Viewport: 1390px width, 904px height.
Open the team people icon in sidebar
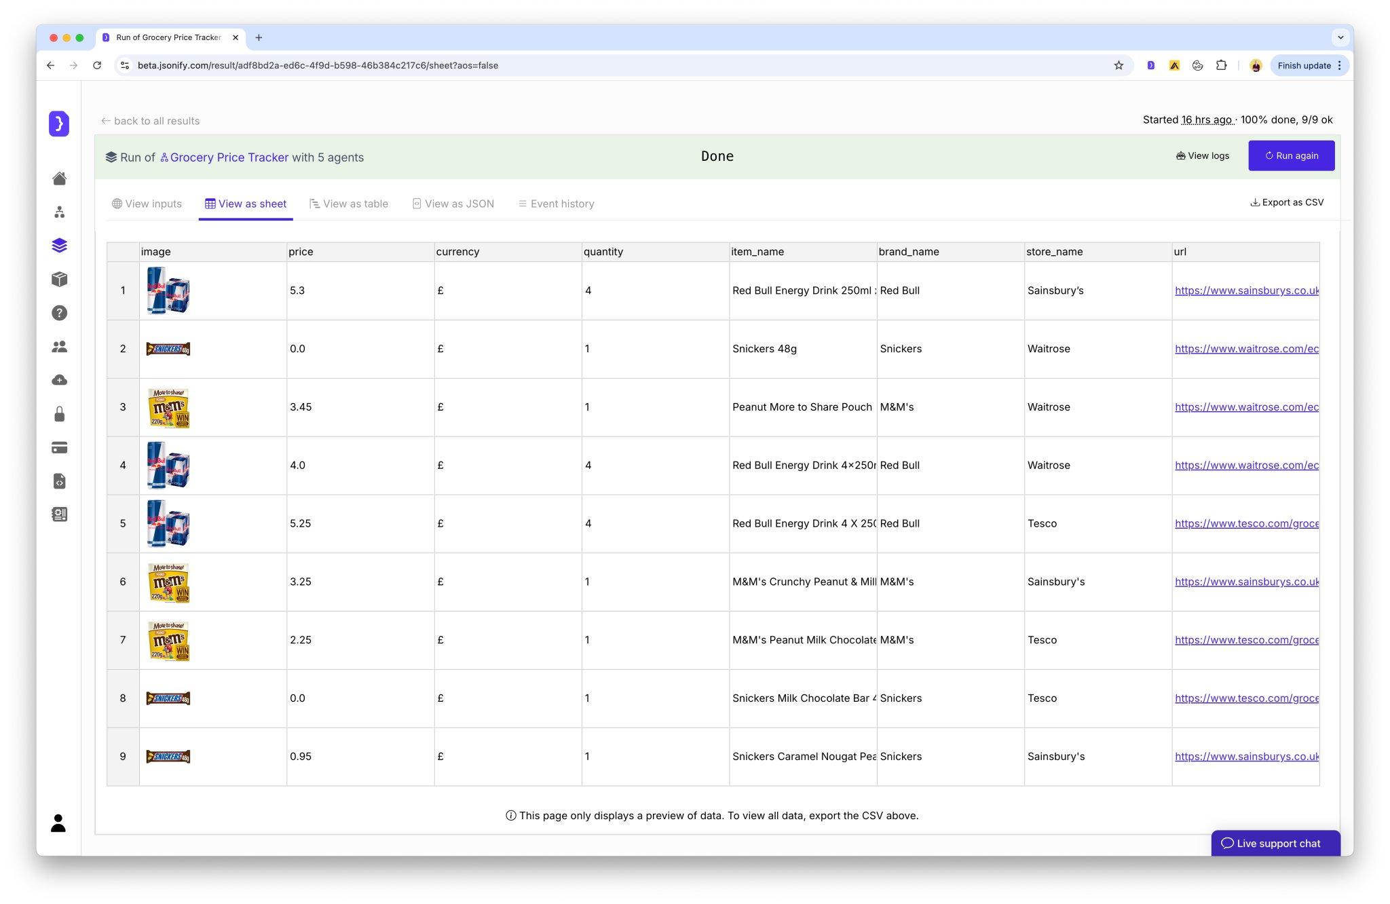click(59, 347)
